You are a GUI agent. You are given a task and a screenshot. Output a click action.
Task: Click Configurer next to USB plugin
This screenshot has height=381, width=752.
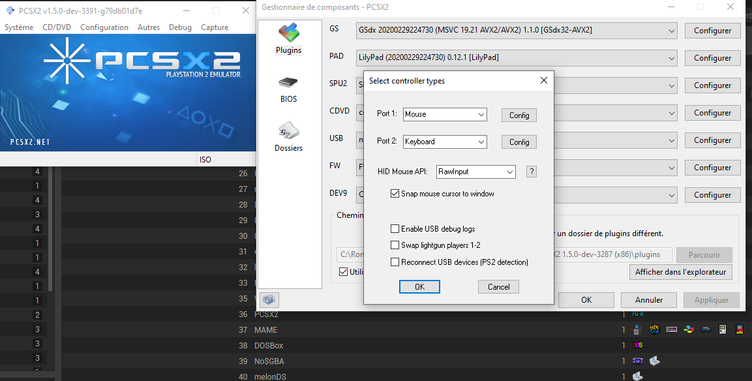712,140
